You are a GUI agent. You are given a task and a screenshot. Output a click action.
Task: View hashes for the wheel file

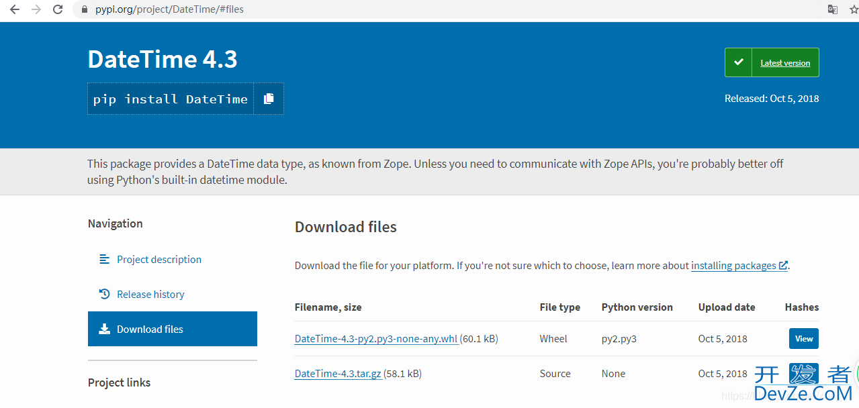point(804,339)
